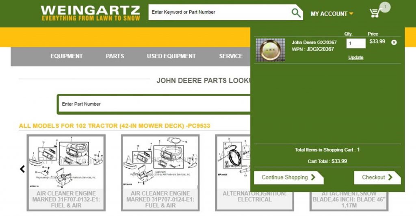Click the Enter Part Number field
416x216 pixels.
tap(154, 104)
